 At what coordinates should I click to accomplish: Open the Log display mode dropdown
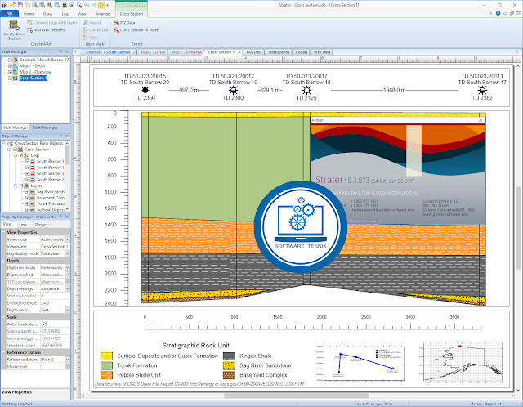point(67,253)
